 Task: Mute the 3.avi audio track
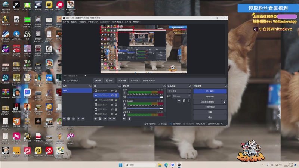[x=125, y=97]
